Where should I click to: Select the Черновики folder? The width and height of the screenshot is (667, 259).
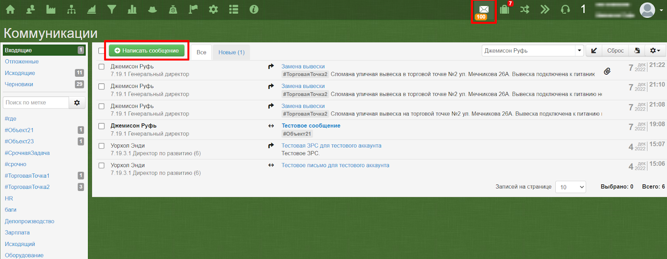(19, 84)
